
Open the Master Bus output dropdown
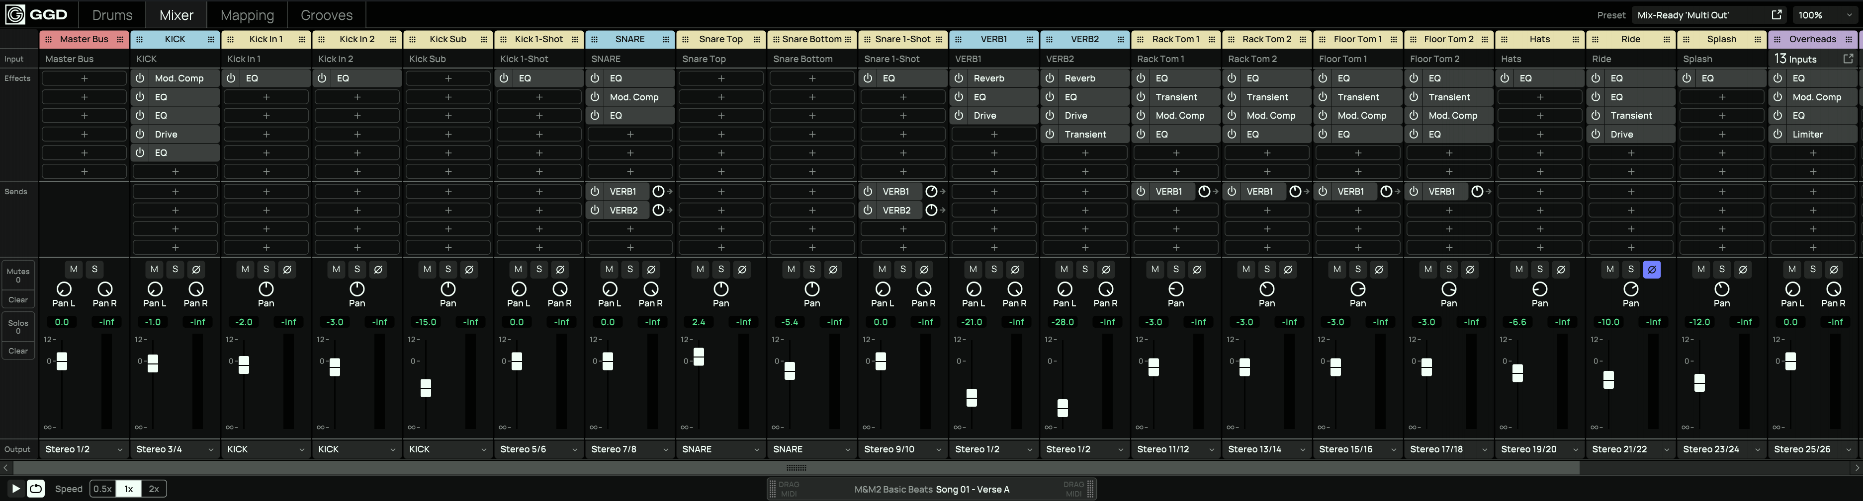coord(84,449)
